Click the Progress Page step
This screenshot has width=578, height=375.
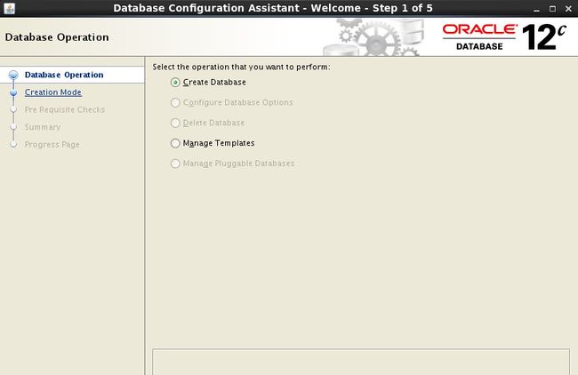[52, 144]
